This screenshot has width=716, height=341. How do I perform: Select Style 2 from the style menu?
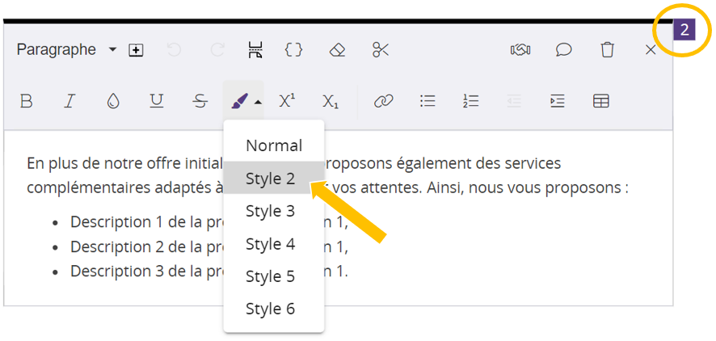270,179
